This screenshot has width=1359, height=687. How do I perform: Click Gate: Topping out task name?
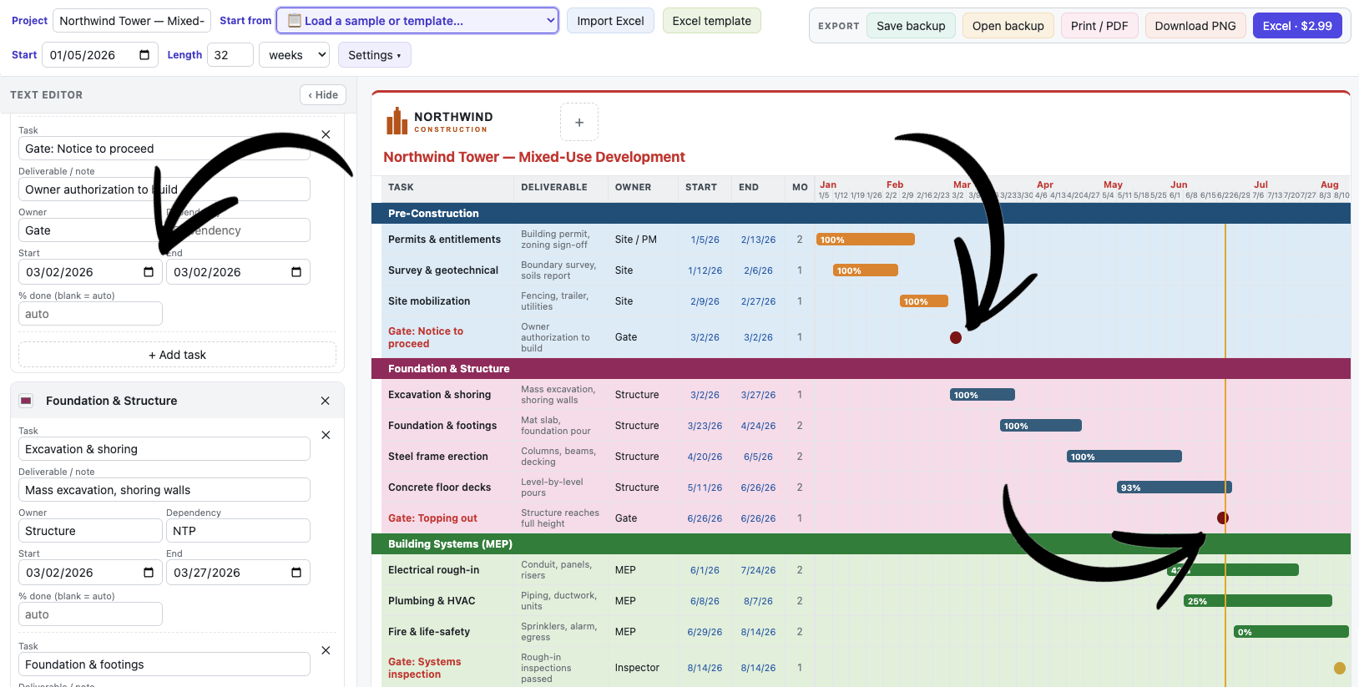coord(432,518)
